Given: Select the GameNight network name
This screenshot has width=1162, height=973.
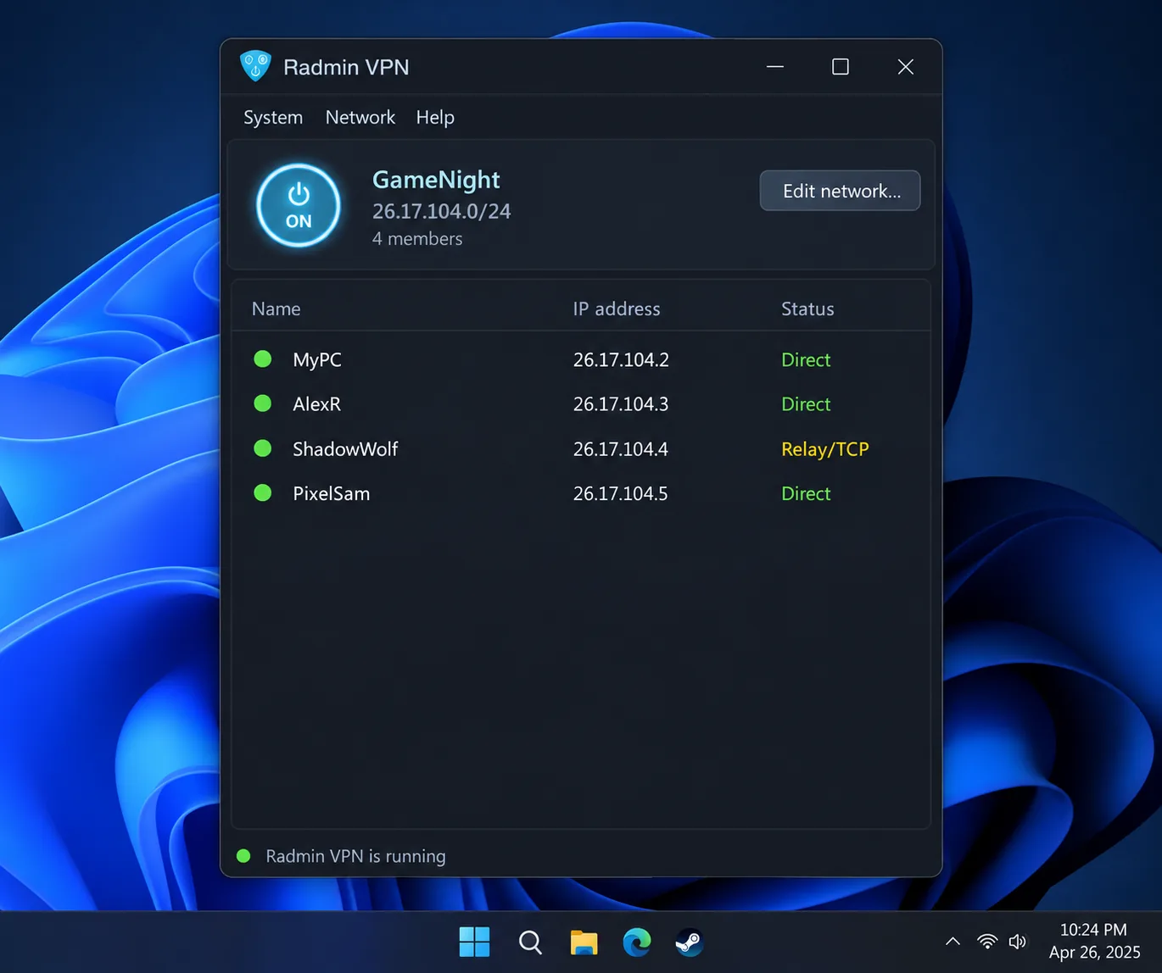Looking at the screenshot, I should click(x=436, y=180).
